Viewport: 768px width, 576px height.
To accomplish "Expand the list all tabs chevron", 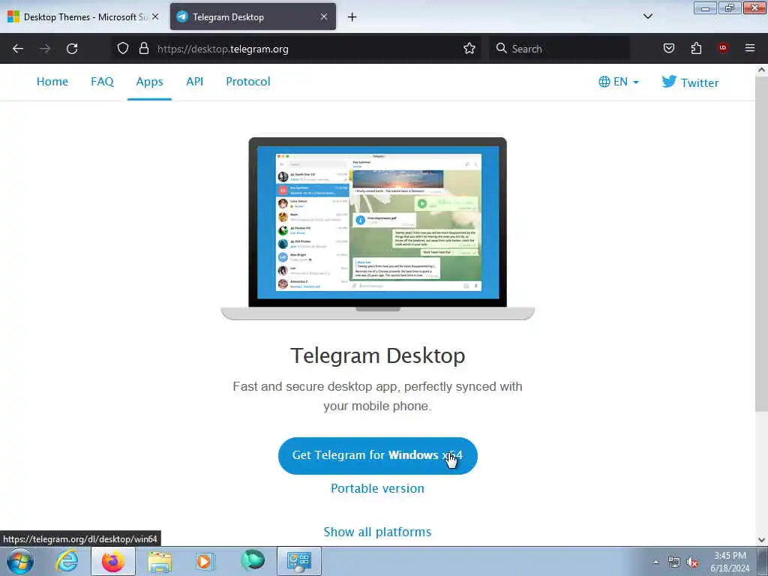I will pyautogui.click(x=648, y=16).
